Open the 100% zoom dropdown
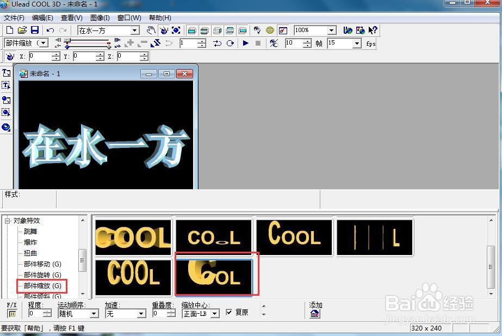The image size is (502, 336). click(x=332, y=30)
